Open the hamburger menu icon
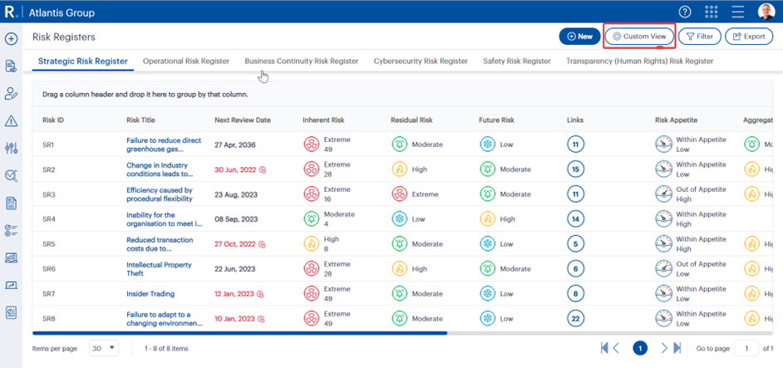The width and height of the screenshot is (783, 368). 737,12
